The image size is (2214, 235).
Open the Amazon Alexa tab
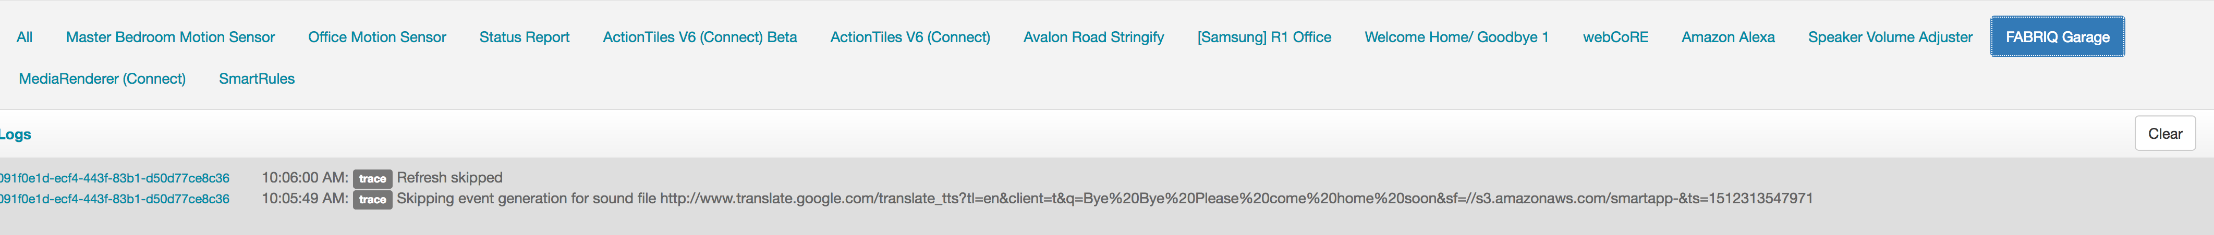[x=1728, y=37]
